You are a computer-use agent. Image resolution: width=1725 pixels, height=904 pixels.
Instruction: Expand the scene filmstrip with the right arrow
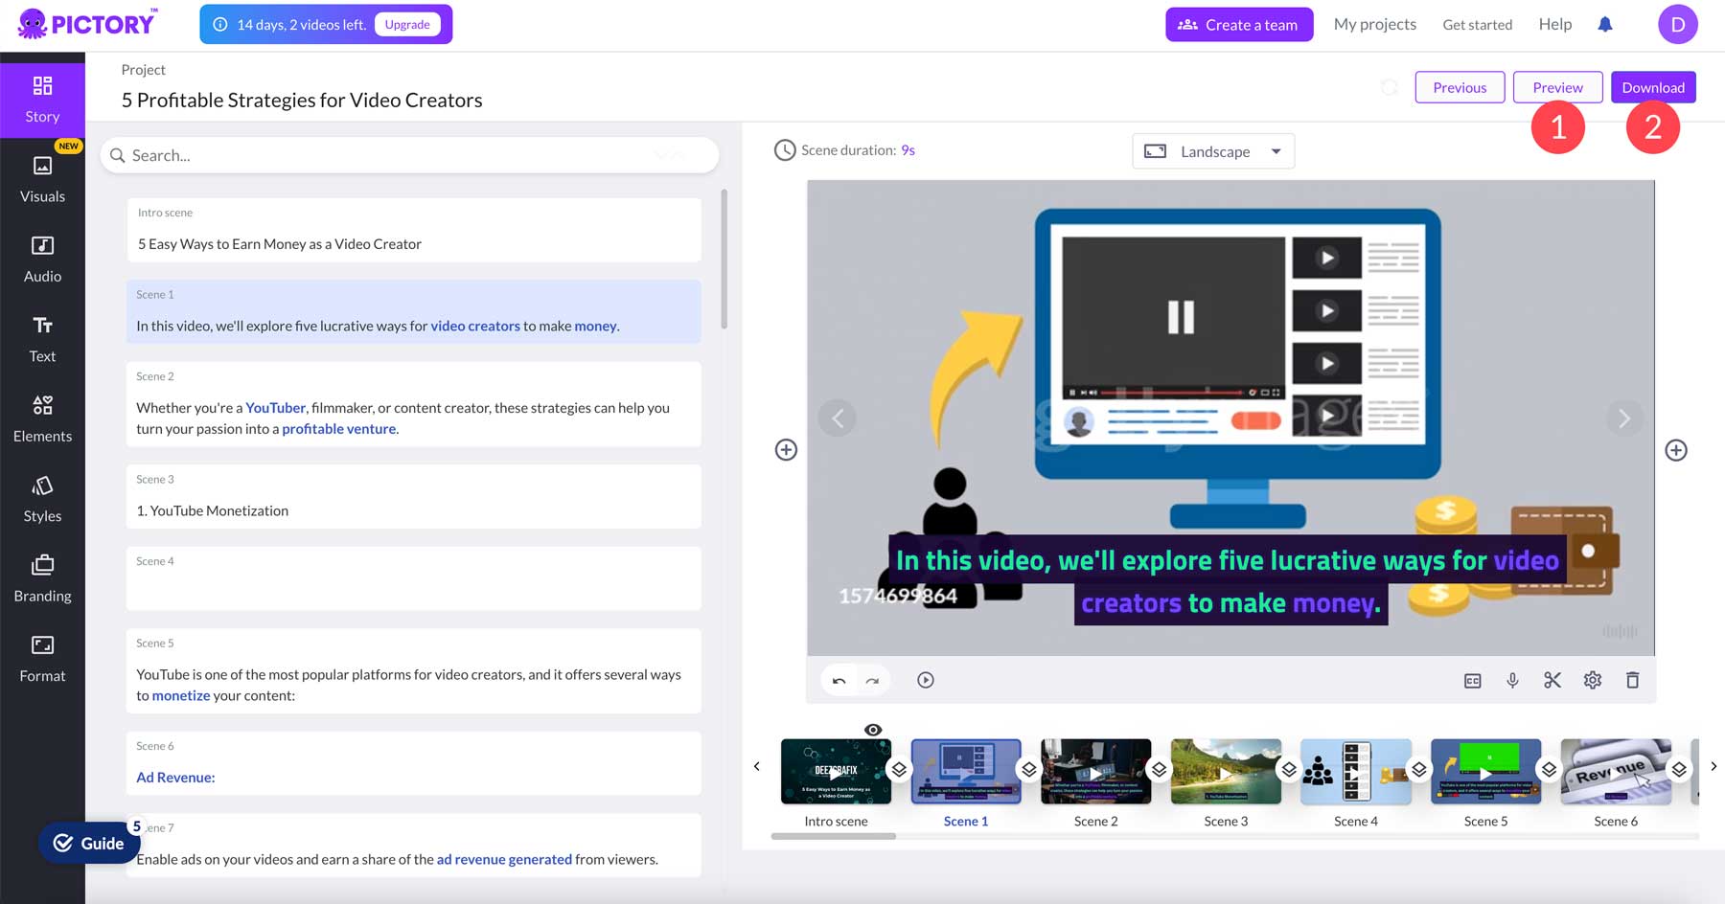click(x=1713, y=765)
